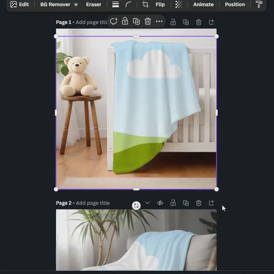Click the top middle crop handle
274x274 pixels.
(x=136, y=37)
